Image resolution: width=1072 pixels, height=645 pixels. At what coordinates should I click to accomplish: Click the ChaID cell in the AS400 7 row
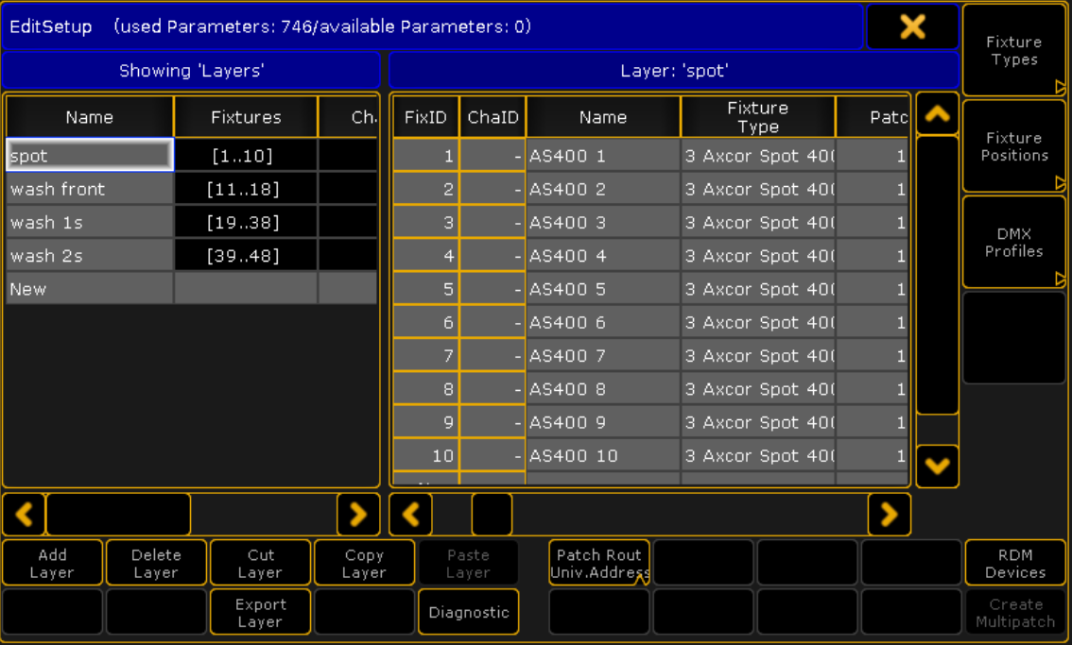[x=493, y=355]
